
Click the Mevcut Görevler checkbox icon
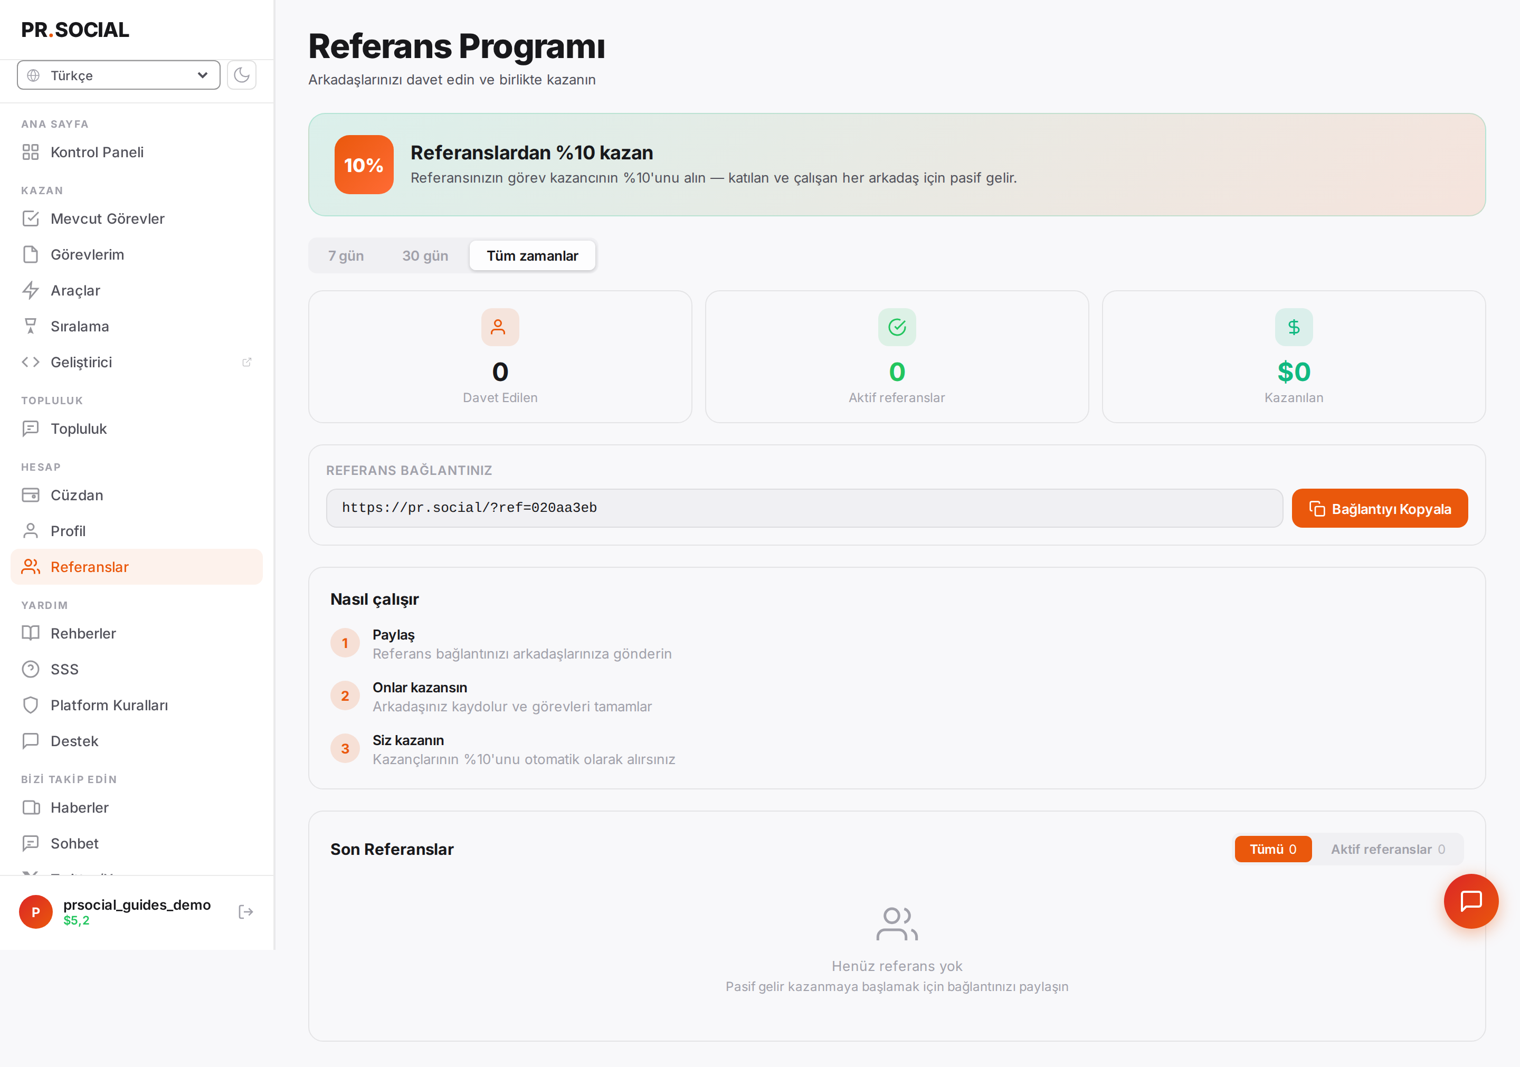tap(31, 218)
